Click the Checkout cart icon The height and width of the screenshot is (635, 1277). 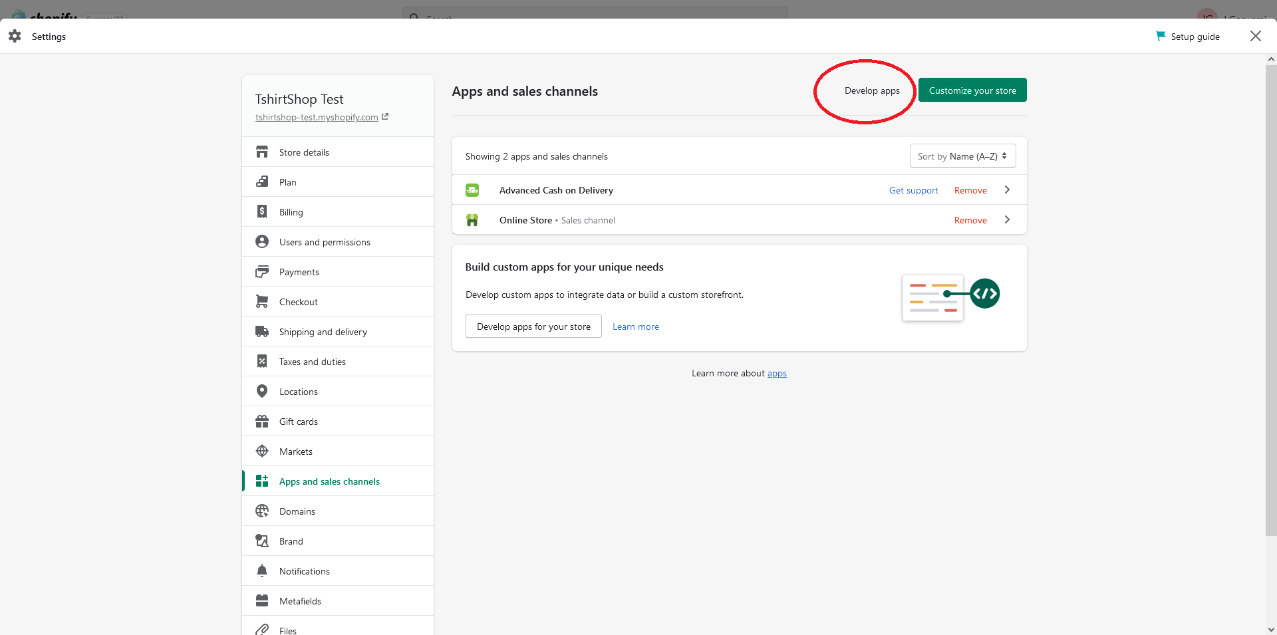pos(262,301)
